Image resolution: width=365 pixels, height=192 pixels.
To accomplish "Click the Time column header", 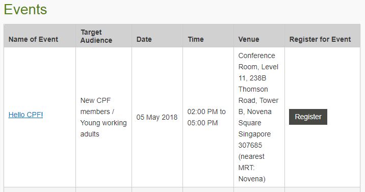I will coord(196,39).
